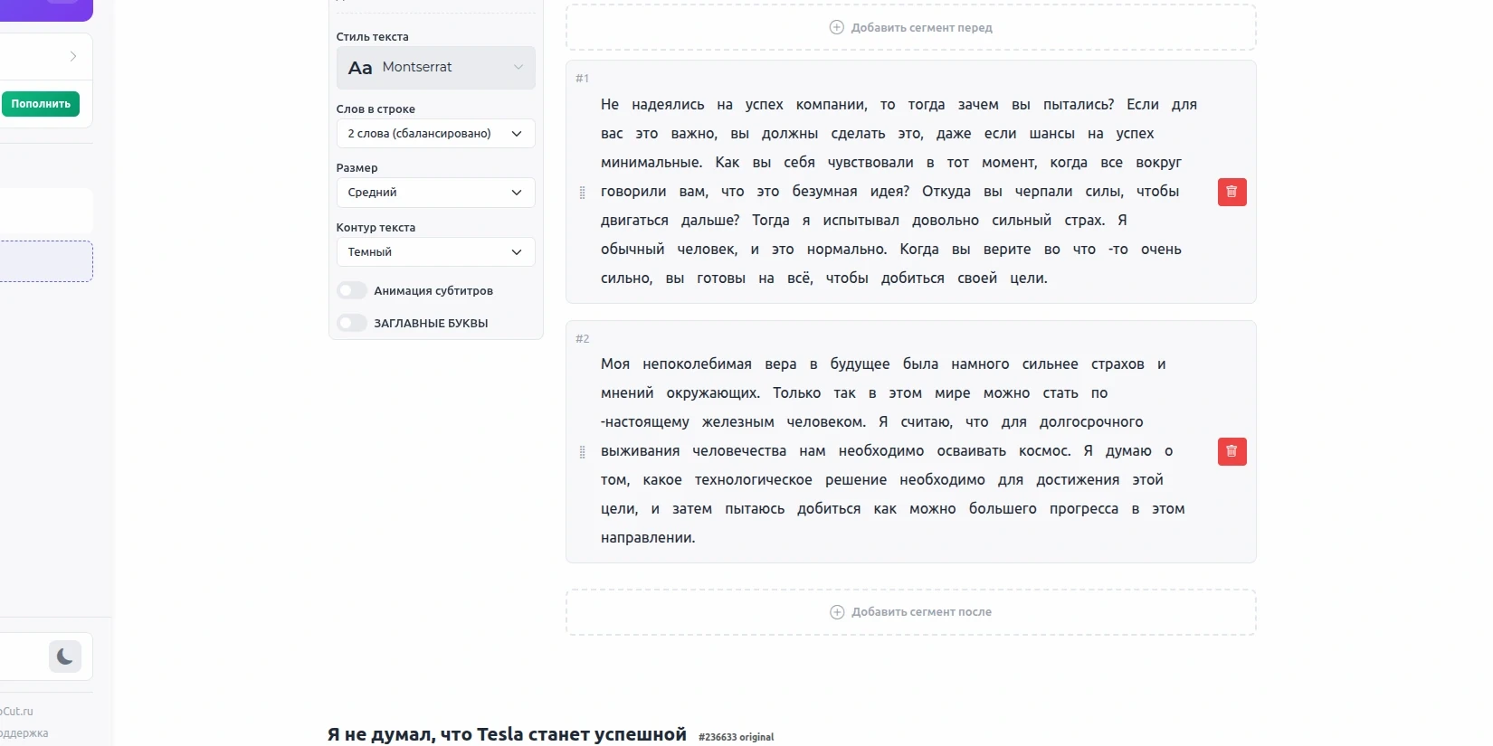Viewport: 1493px width, 746px height.
Task: Click the Cut.ru link in the sidebar footer
Action: click(16, 712)
